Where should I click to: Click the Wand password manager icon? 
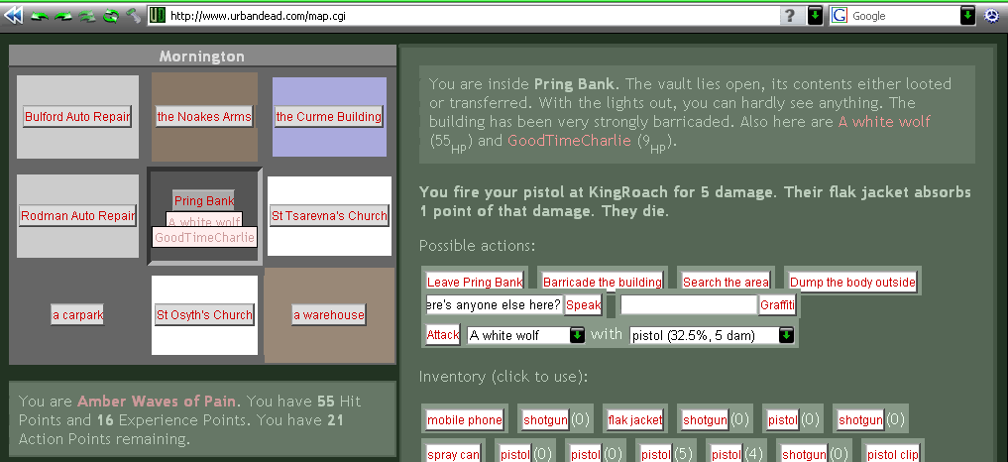point(133,16)
